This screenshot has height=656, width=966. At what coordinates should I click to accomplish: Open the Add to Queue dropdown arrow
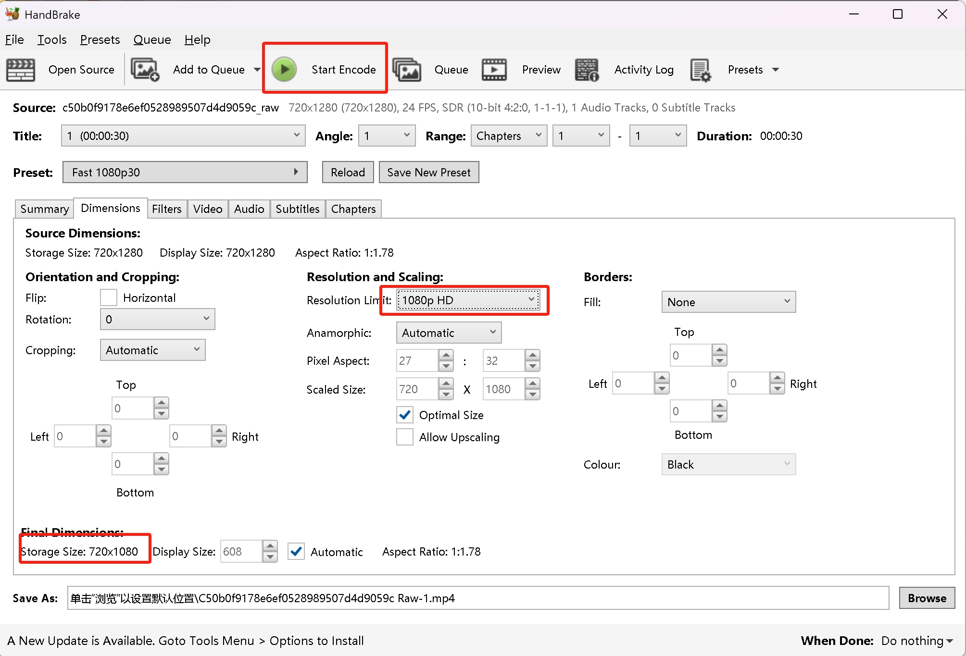[257, 70]
